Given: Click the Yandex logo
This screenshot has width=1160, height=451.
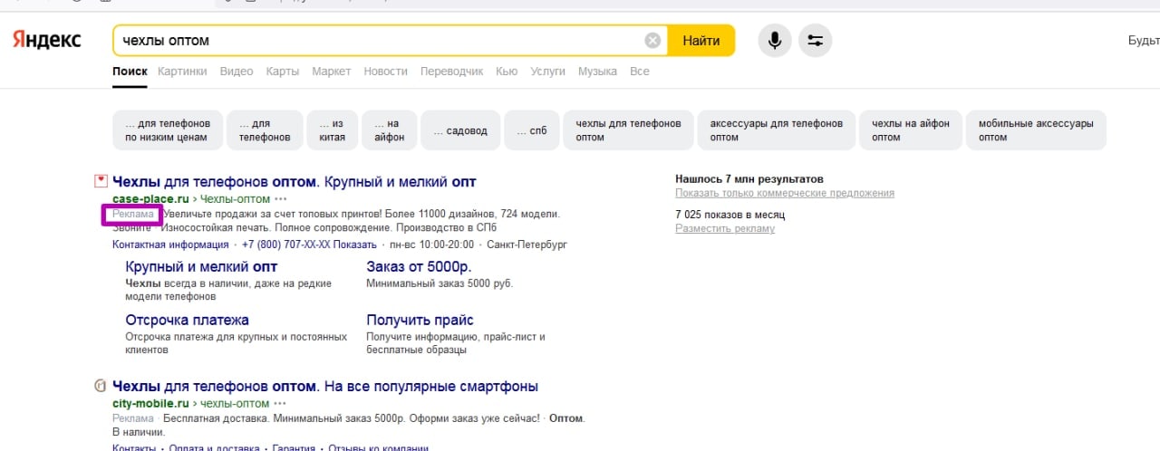Looking at the screenshot, I should (x=46, y=40).
